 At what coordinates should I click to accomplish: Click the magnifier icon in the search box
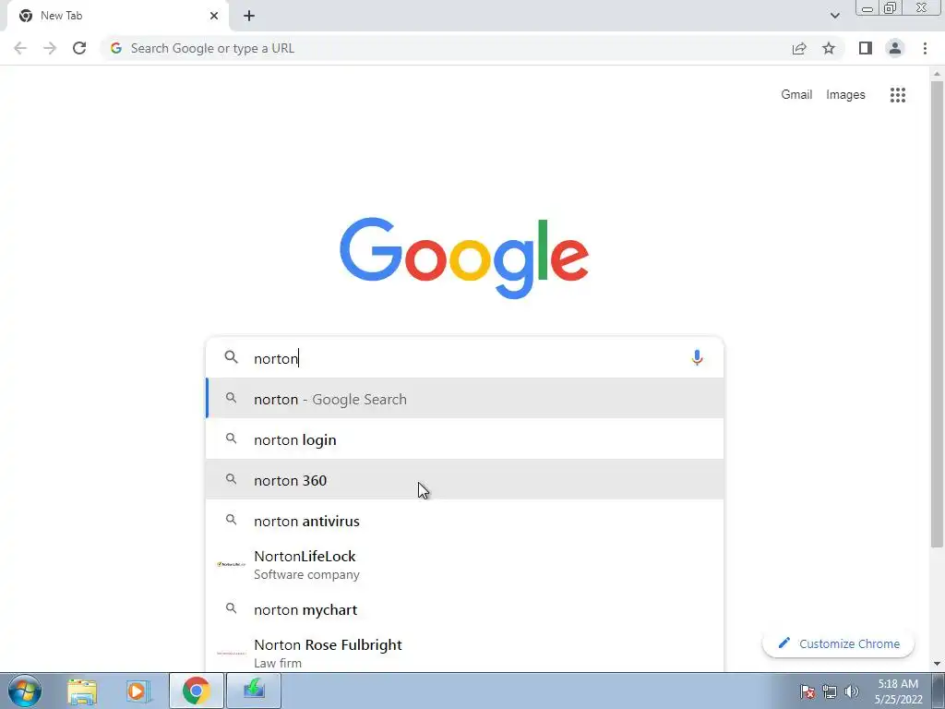point(231,357)
